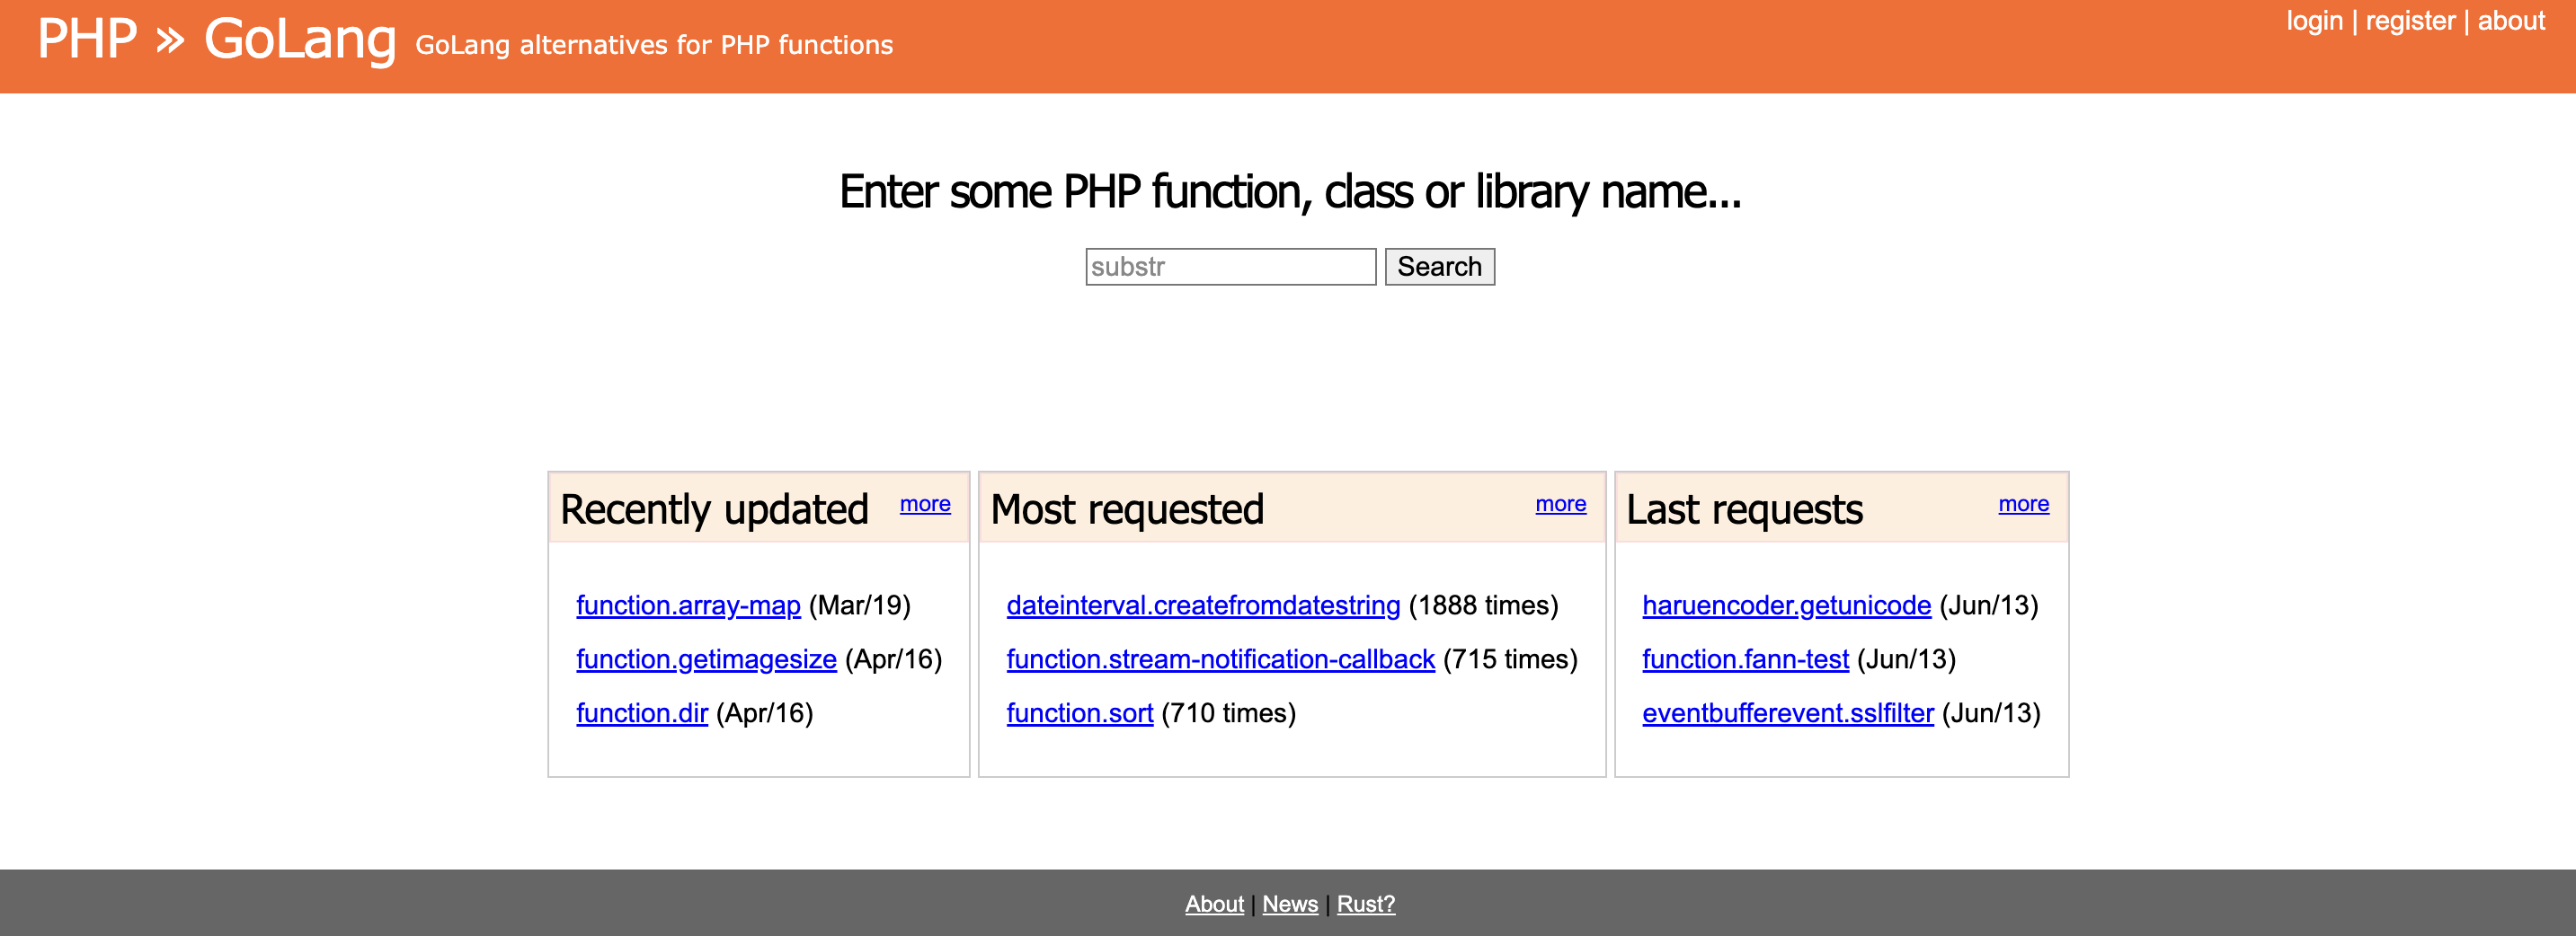Open the About footer link
2576x936 pixels.
tap(1214, 904)
